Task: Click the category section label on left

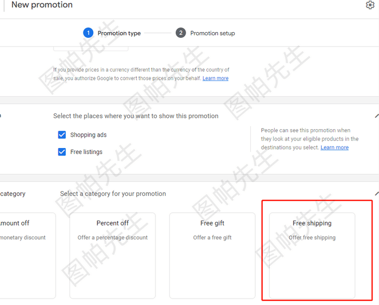Action: click(12, 194)
